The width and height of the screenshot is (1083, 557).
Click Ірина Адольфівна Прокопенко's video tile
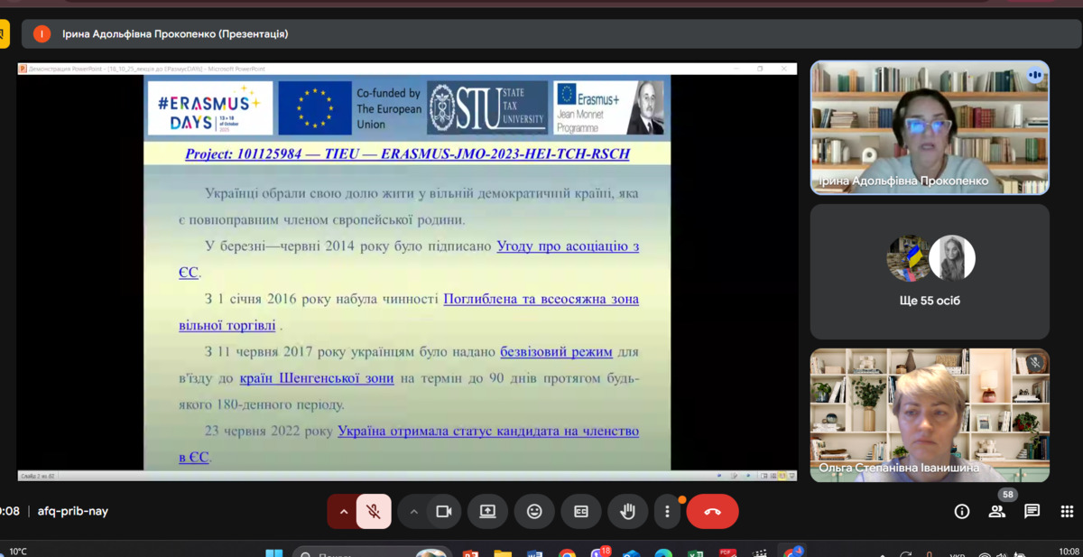pos(930,127)
